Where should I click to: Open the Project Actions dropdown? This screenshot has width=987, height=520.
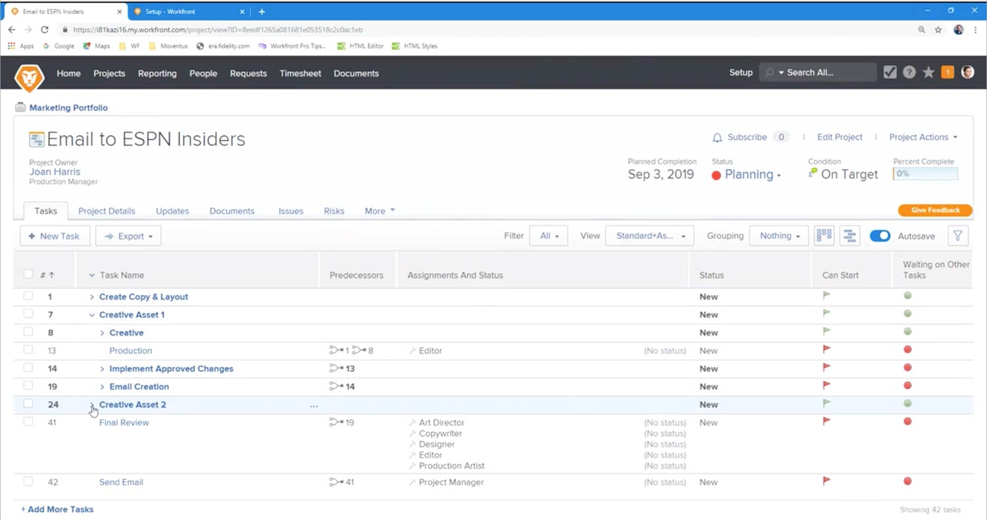coord(923,137)
